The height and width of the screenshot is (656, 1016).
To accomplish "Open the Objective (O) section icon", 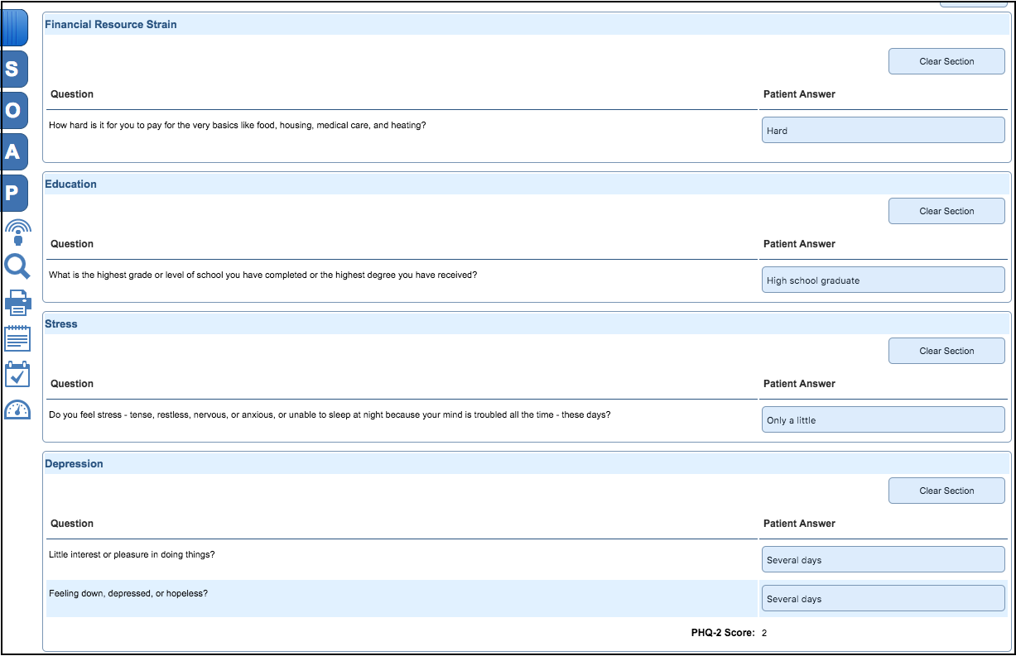I will (x=16, y=110).
